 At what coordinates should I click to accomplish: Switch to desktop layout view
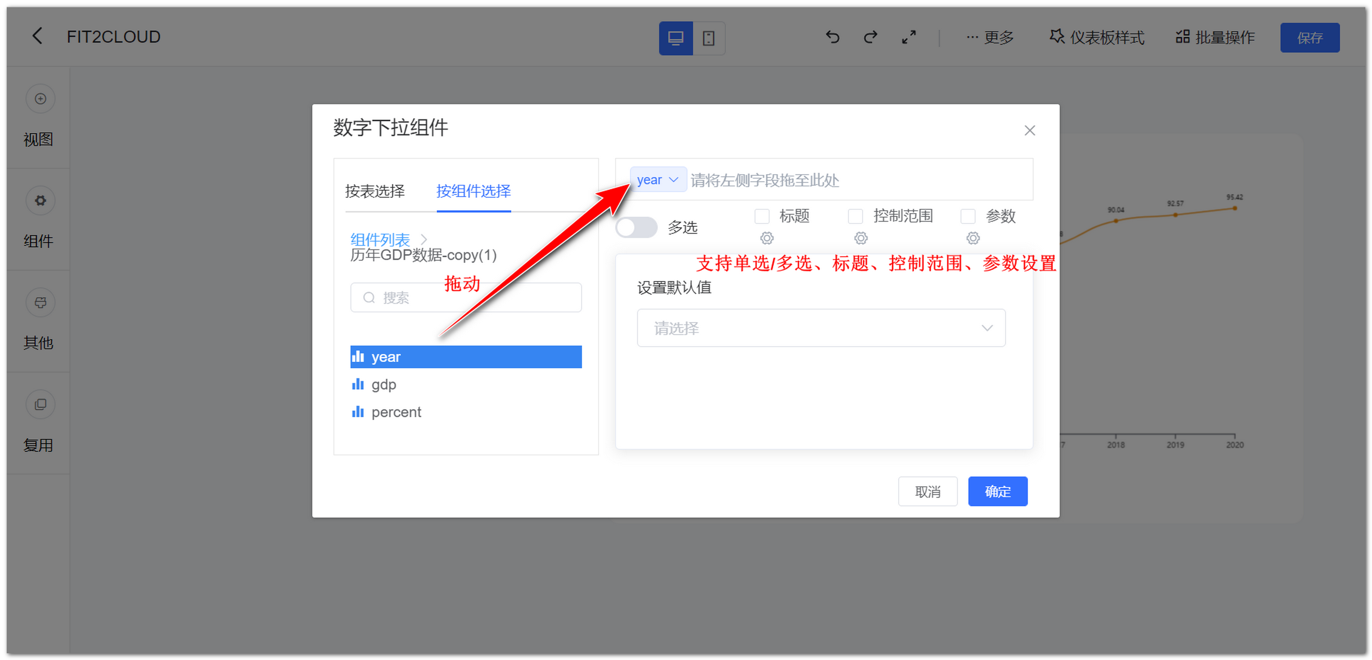tap(675, 38)
